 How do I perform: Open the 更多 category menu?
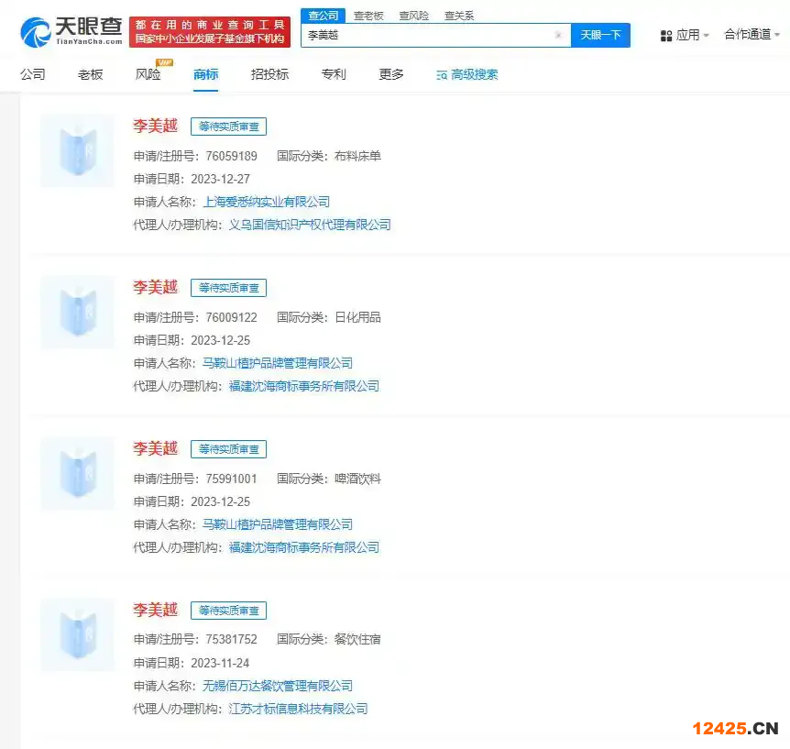(x=391, y=74)
